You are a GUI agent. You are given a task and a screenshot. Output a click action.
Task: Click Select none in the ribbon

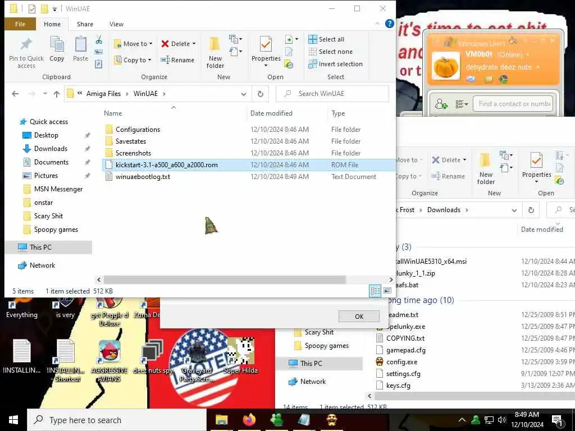point(330,52)
